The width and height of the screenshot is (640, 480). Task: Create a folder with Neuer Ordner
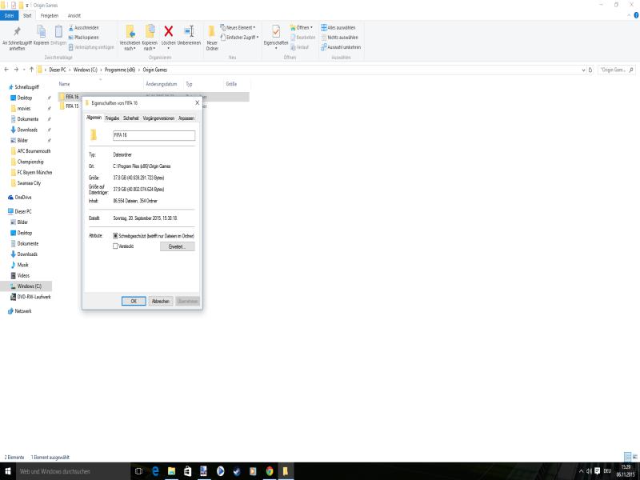212,38
